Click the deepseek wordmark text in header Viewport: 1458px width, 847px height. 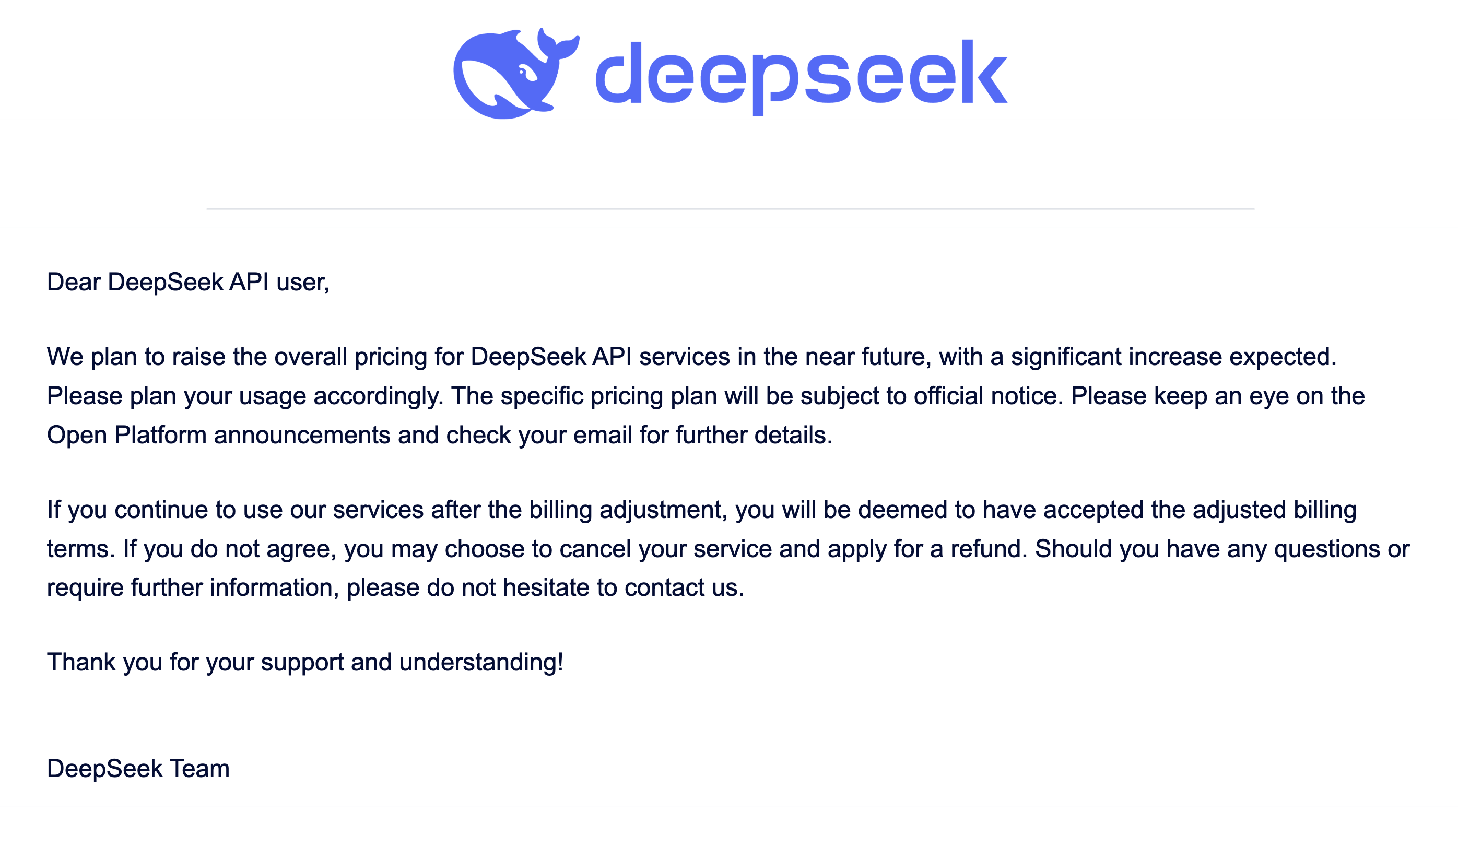point(802,77)
